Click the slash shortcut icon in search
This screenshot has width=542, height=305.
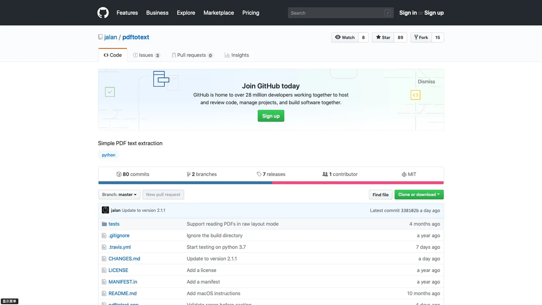(388, 13)
